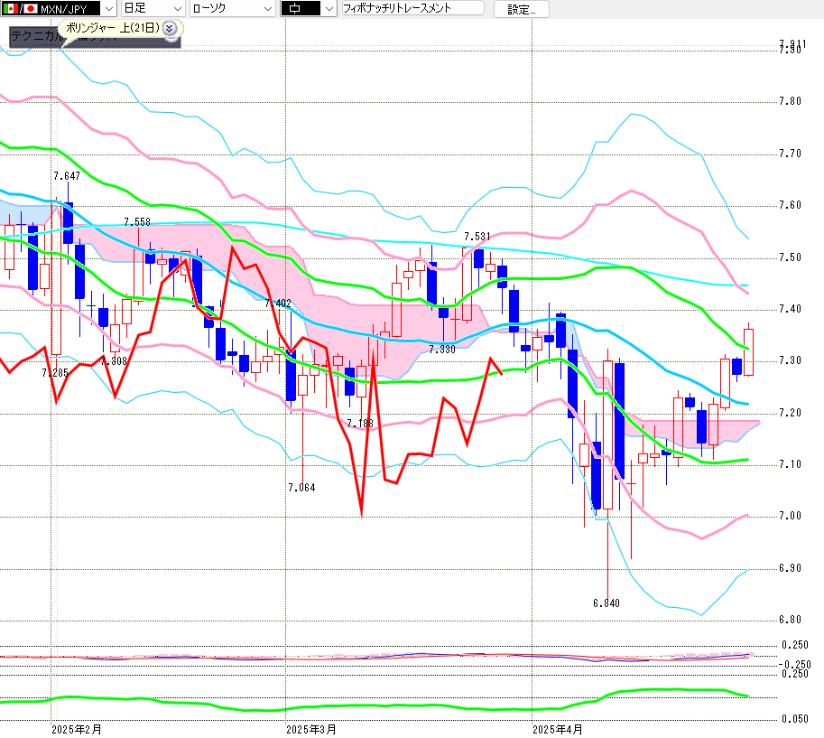Click the 2025年4月 date axis label

point(558,730)
